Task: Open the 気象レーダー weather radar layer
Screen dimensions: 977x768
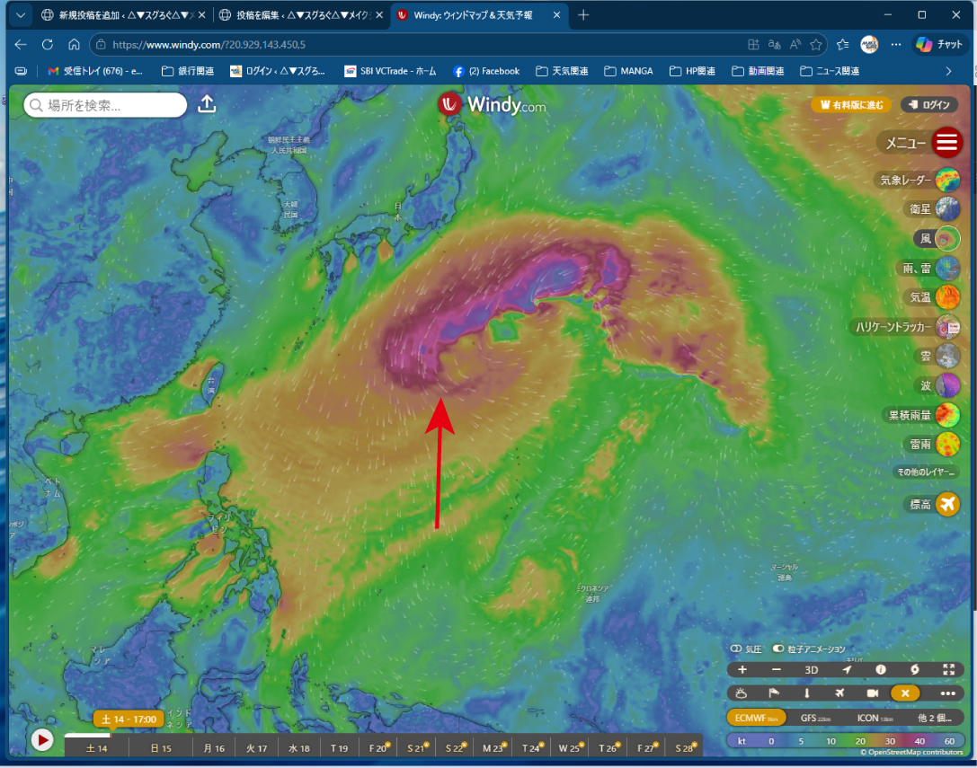Action: click(947, 180)
